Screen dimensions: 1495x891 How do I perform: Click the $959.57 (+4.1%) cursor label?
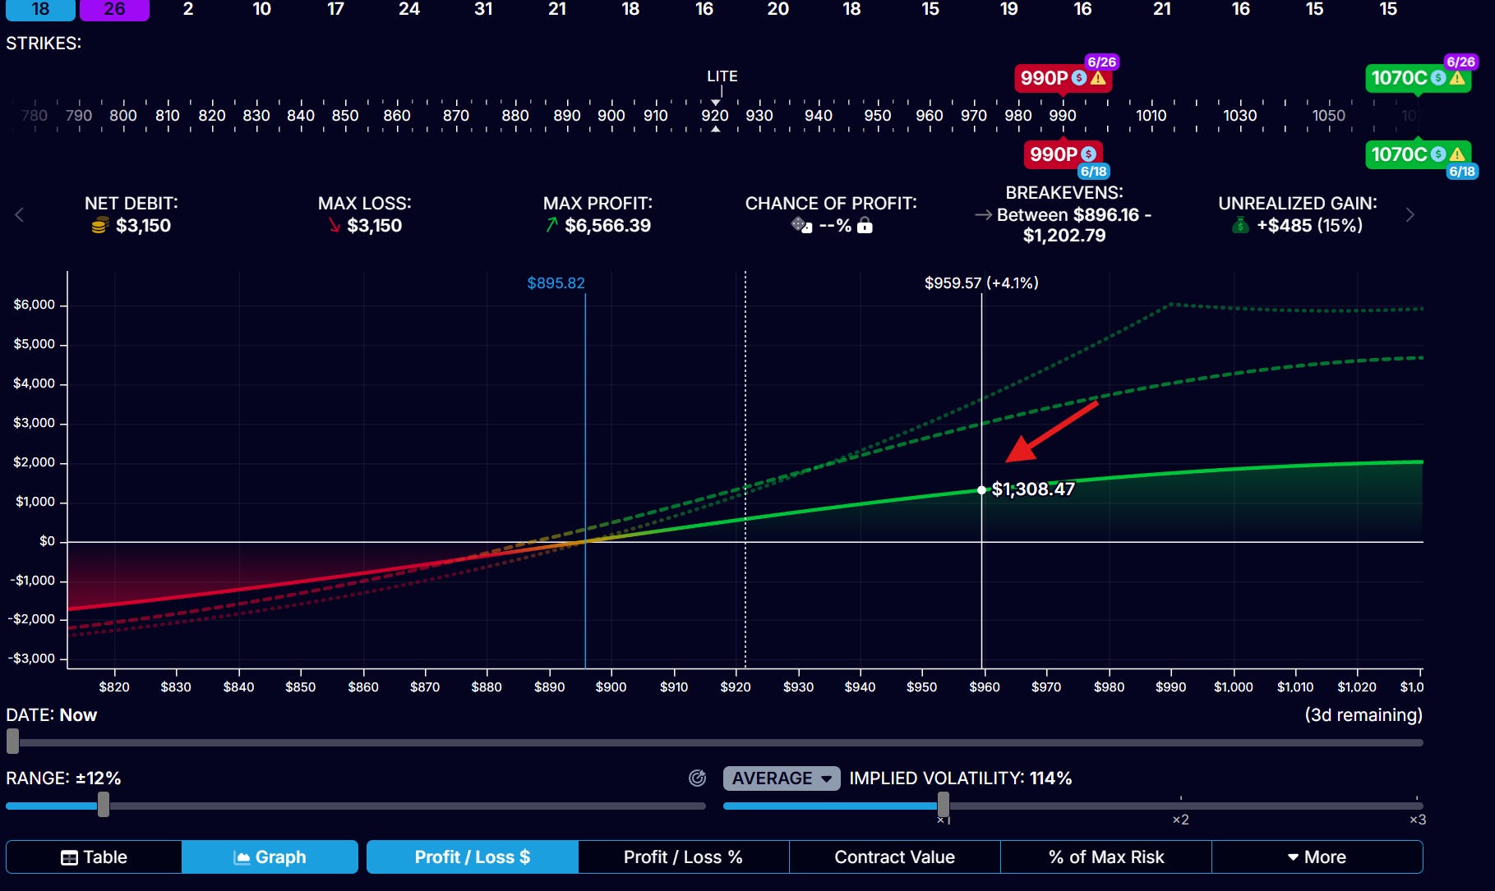pyautogui.click(x=981, y=283)
